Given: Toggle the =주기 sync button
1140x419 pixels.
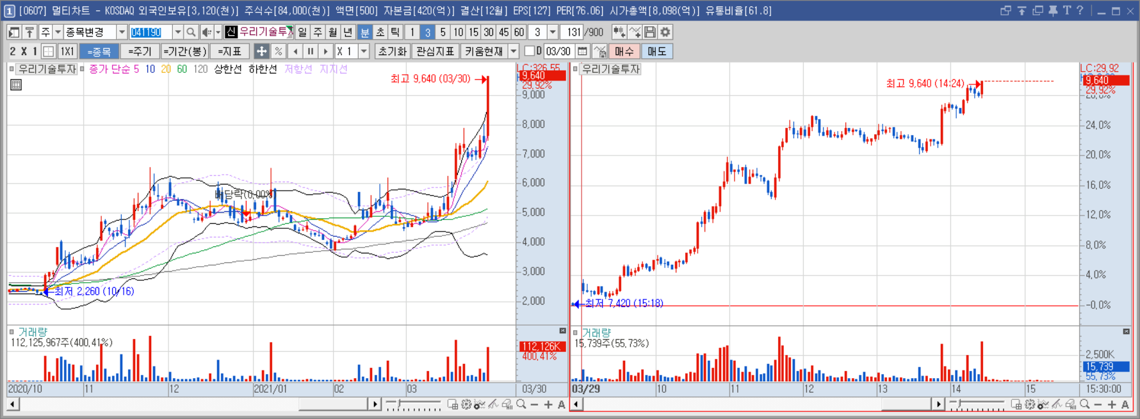Looking at the screenshot, I should coord(139,51).
